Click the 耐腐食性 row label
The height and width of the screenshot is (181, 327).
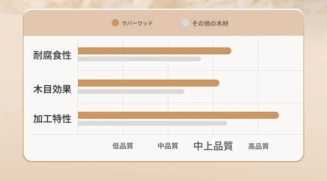[x=52, y=55]
